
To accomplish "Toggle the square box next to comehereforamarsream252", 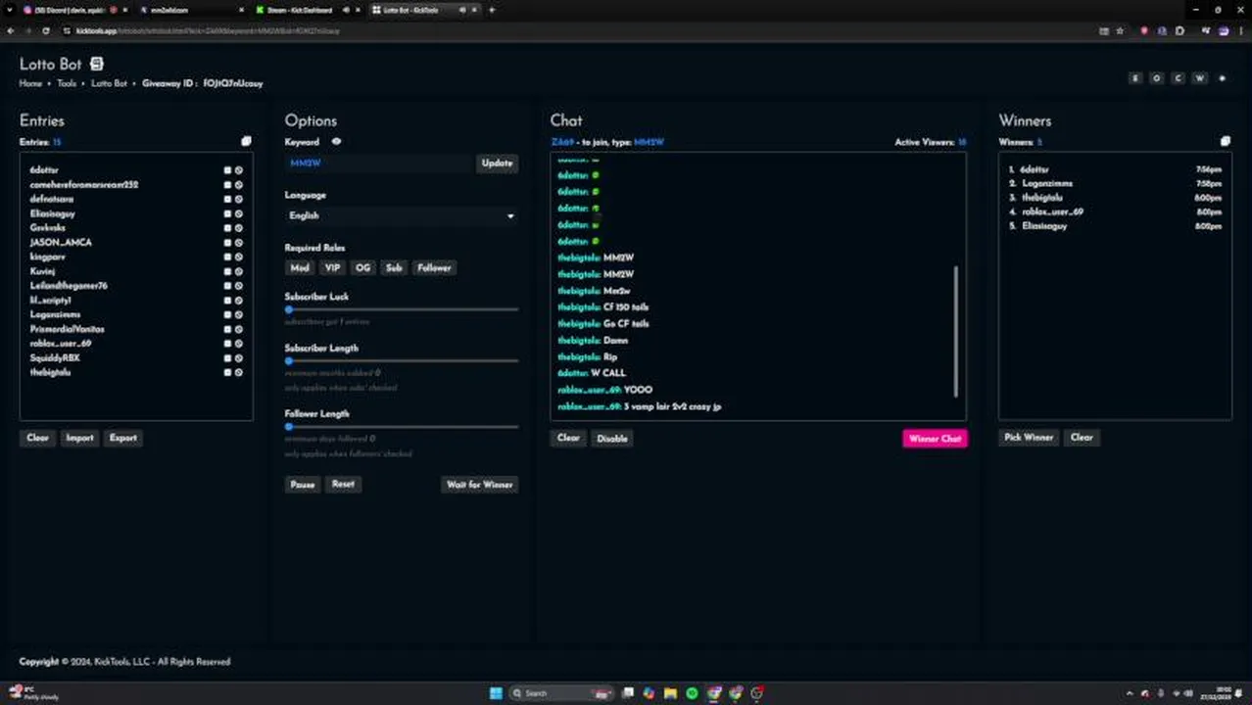I will (227, 185).
